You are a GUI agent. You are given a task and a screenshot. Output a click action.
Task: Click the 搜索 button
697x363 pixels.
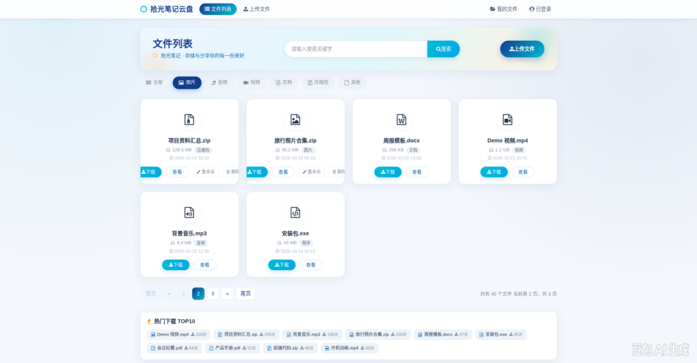(444, 49)
